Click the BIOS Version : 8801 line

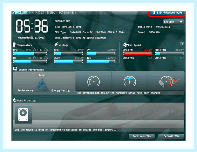click(x=68, y=27)
